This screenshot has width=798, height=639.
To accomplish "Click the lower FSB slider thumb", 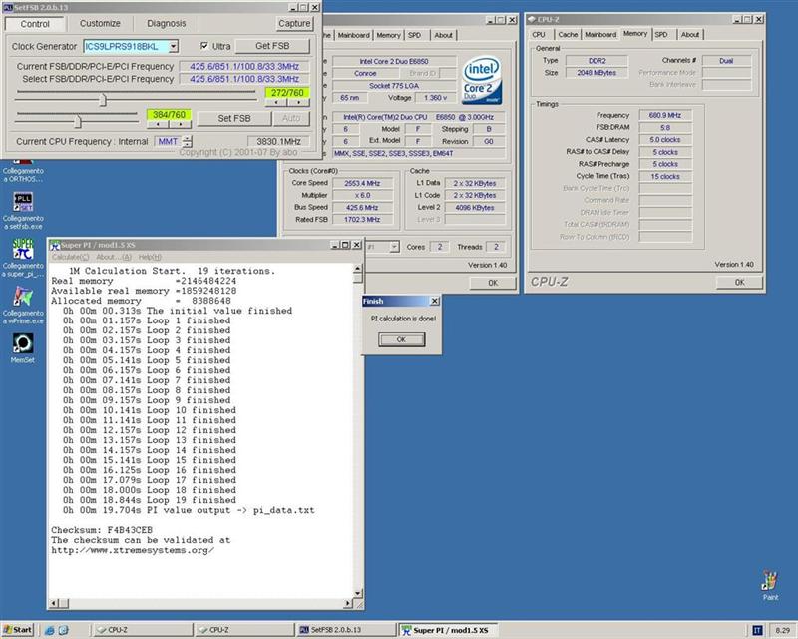I will pyautogui.click(x=78, y=121).
